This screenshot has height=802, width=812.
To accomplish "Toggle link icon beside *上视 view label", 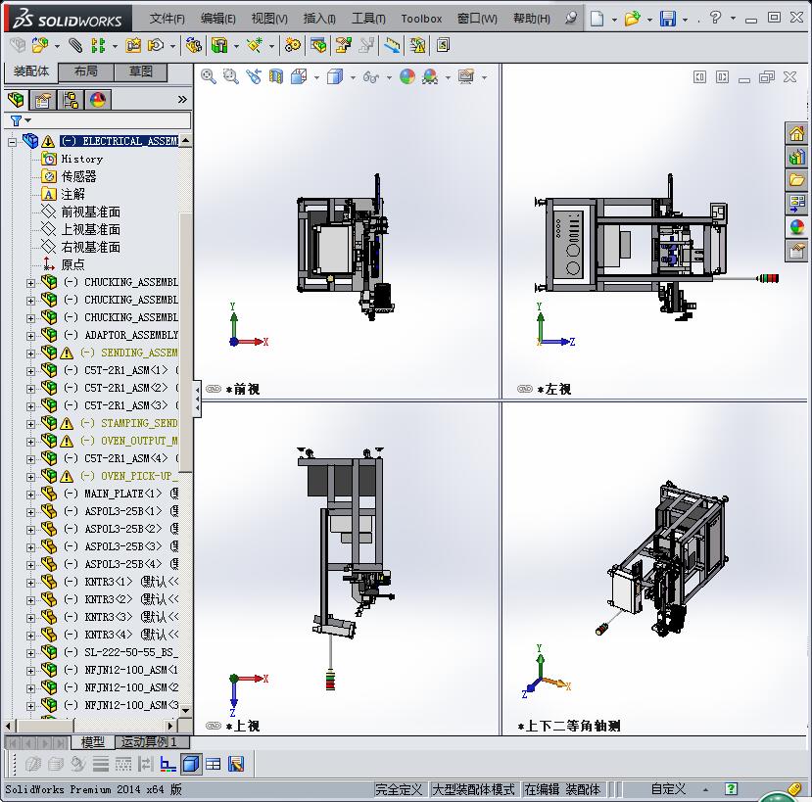I will click(x=214, y=726).
